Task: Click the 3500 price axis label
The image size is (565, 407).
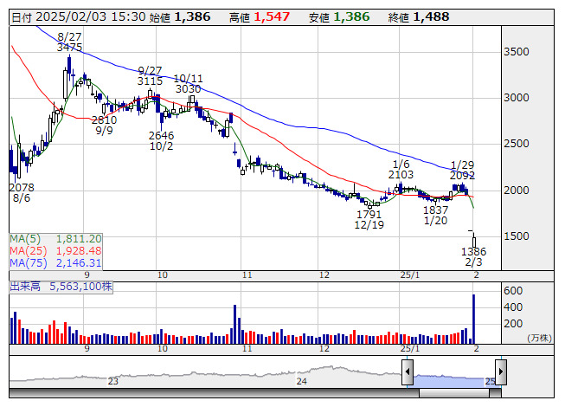Action: coord(517,52)
